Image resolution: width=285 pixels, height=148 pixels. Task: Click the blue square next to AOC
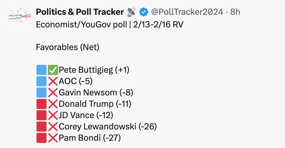point(42,81)
